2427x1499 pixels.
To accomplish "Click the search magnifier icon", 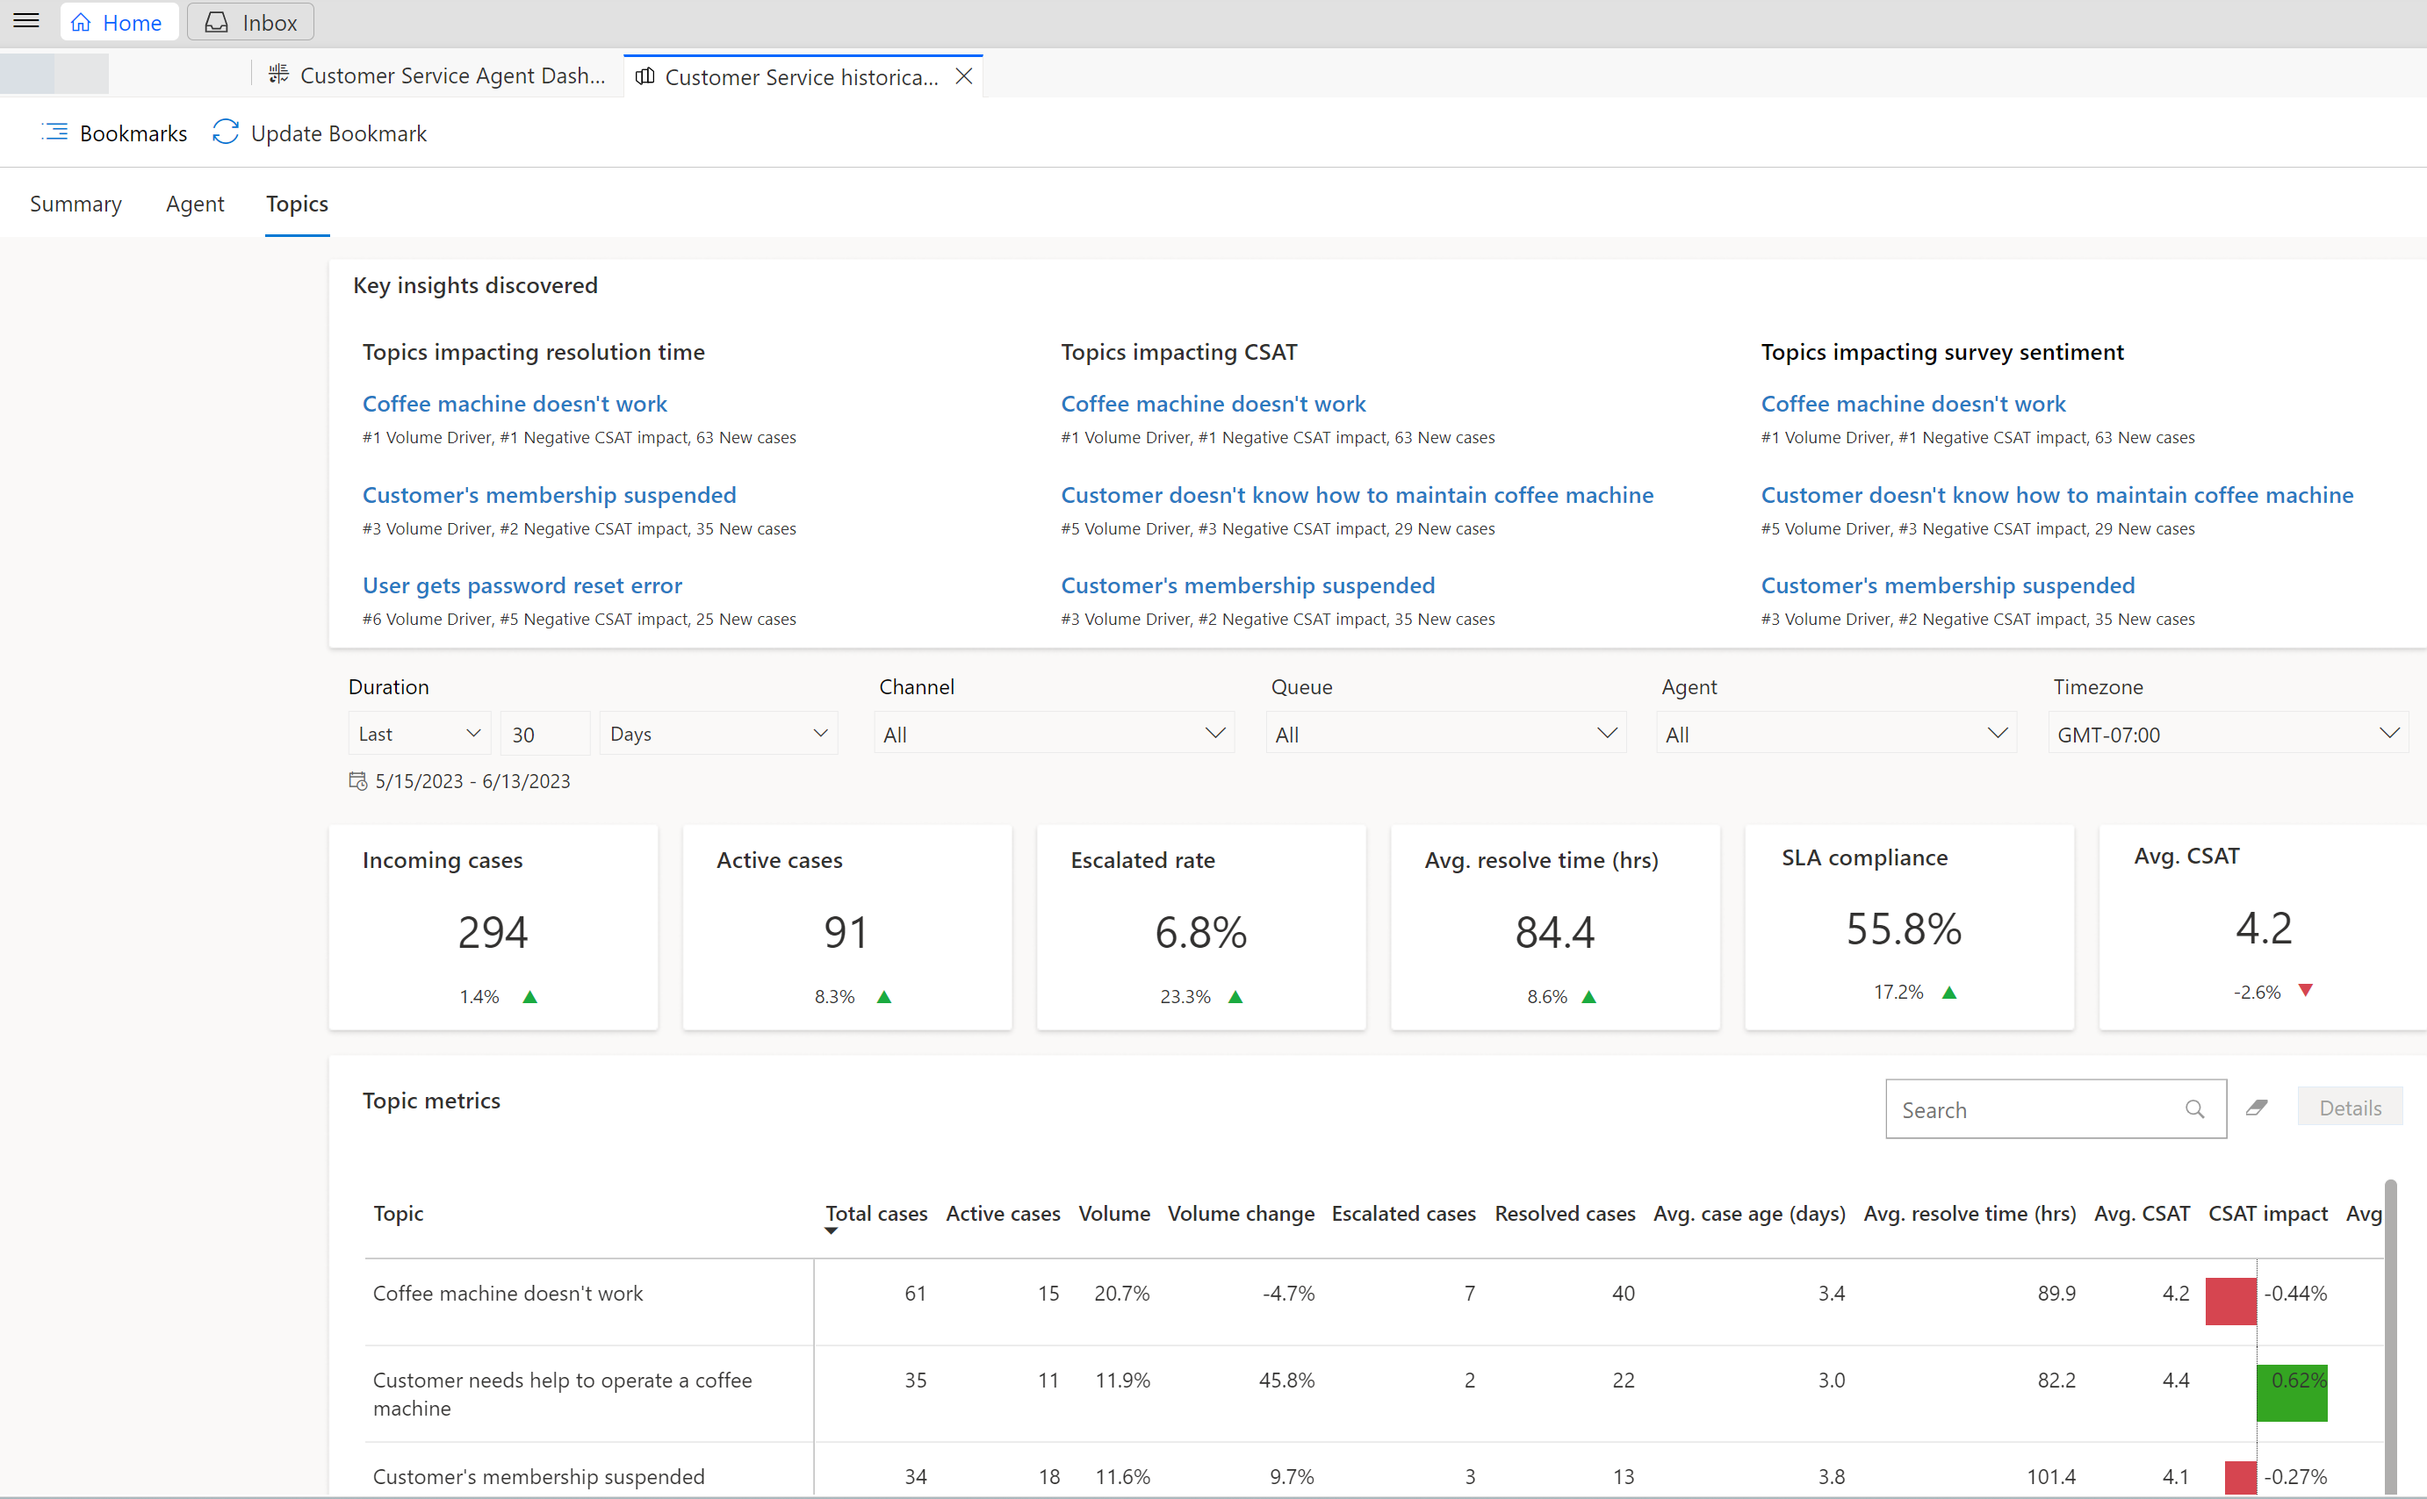I will (x=2194, y=1109).
